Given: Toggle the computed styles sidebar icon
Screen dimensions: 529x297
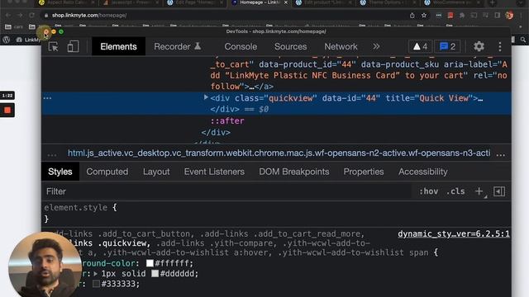Looking at the screenshot, I should (499, 191).
